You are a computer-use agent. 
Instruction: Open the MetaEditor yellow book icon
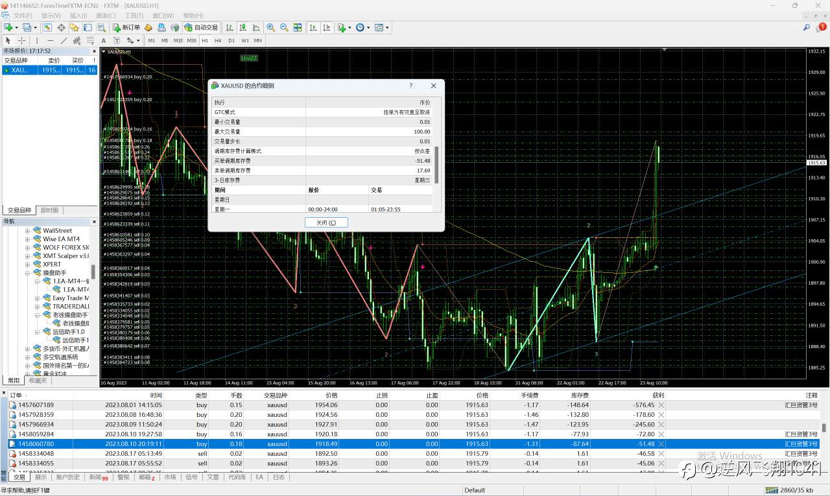(x=148, y=27)
